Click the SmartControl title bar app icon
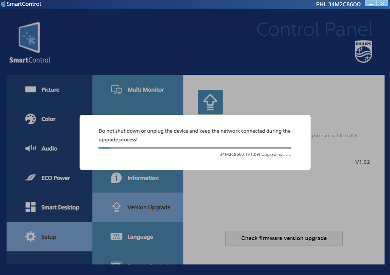 click(3, 4)
